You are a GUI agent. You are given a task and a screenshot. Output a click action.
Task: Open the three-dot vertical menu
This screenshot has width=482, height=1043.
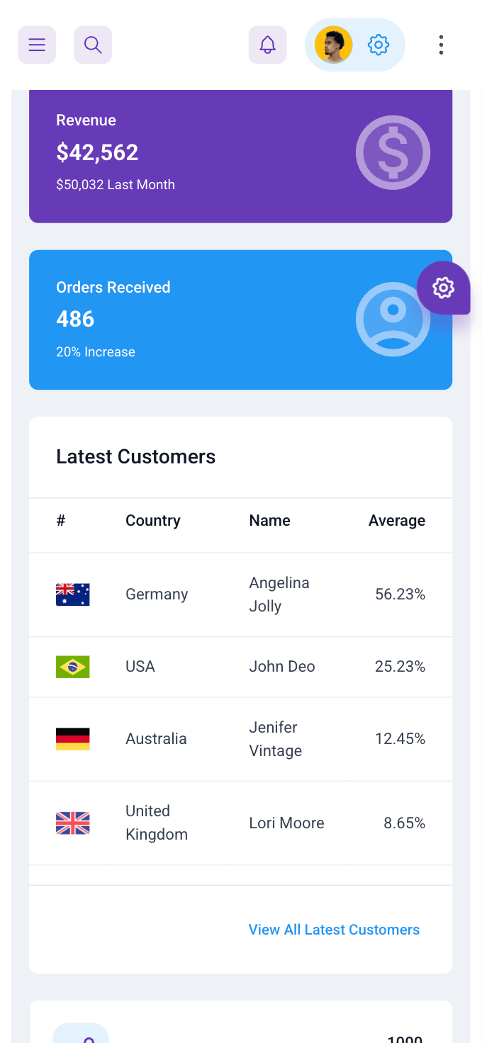pos(441,45)
